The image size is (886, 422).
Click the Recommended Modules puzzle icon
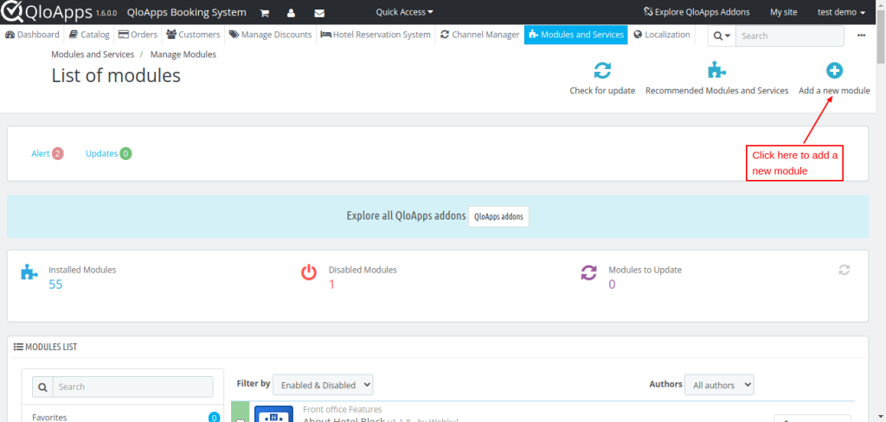[x=716, y=71]
